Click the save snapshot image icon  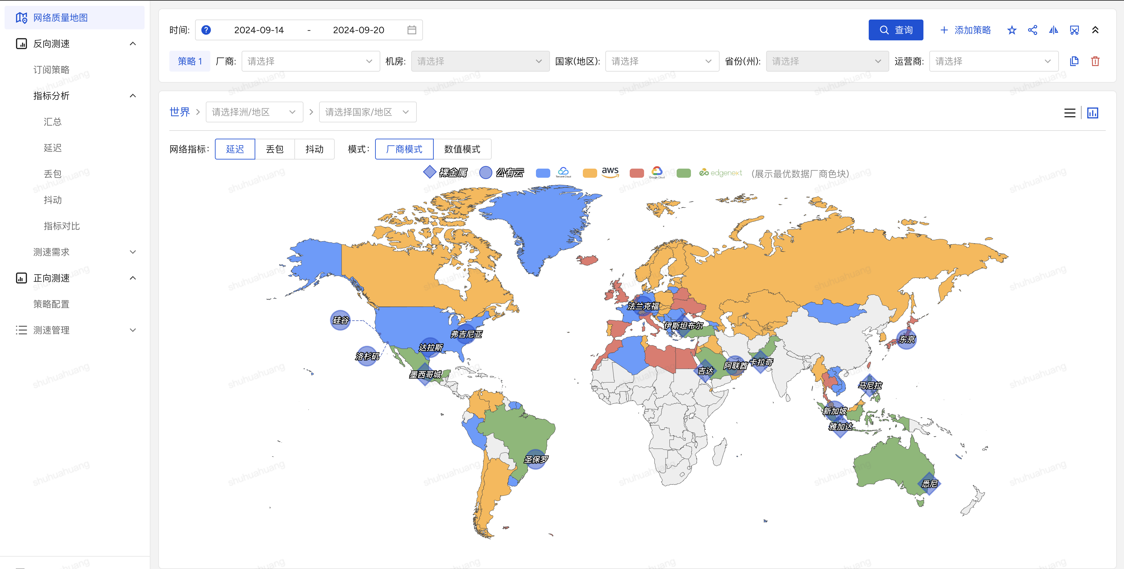pyautogui.click(x=1074, y=30)
